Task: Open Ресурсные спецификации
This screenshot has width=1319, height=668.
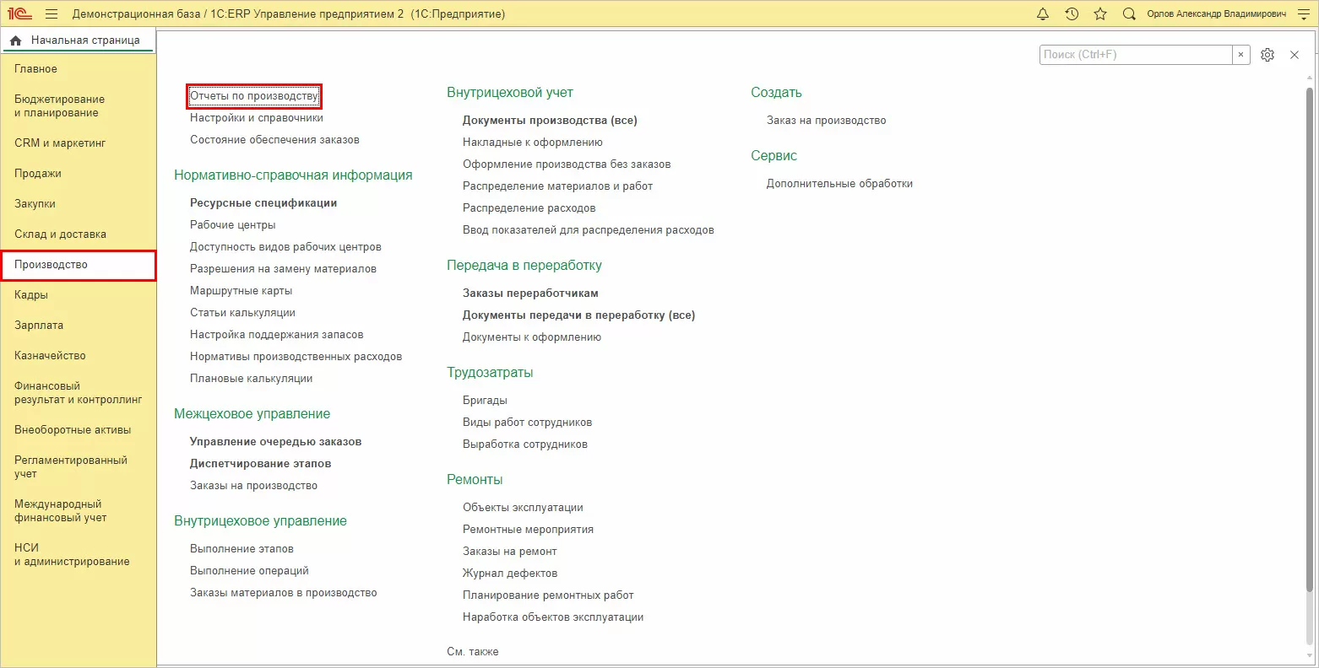Action: pos(263,203)
